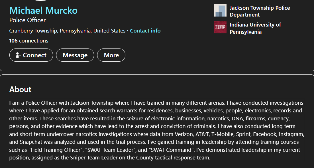Click the "Sniper Team Leader" phrase in About
Screen dimensions: 314x168
tap(94, 158)
